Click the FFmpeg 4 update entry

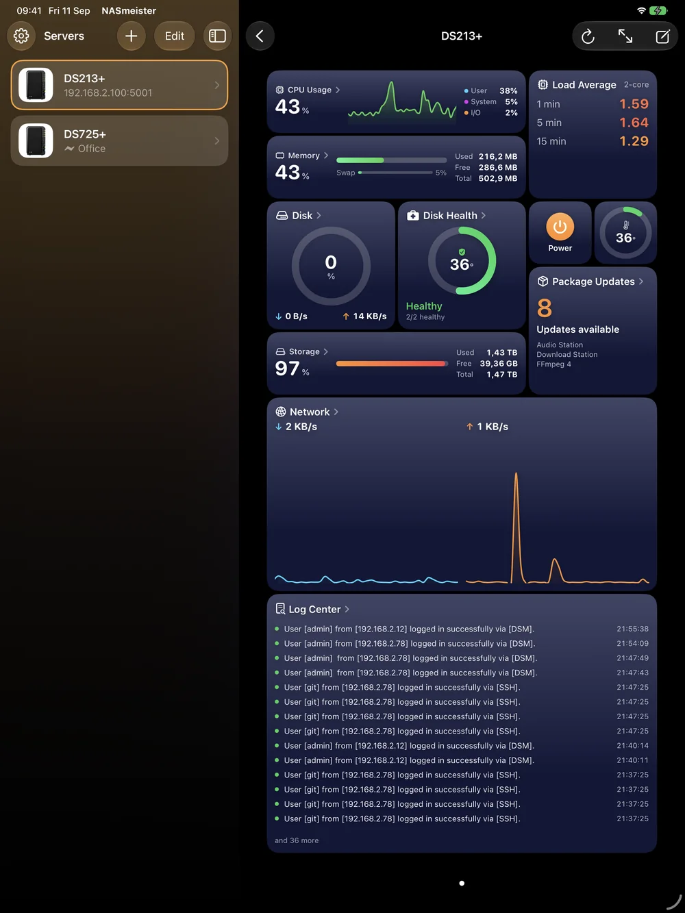click(553, 364)
